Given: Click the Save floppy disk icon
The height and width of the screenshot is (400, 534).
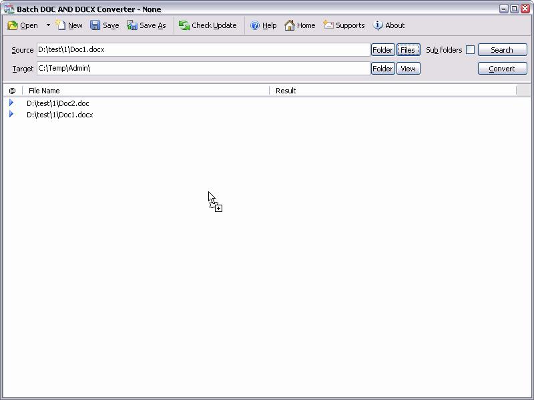Looking at the screenshot, I should (x=95, y=25).
